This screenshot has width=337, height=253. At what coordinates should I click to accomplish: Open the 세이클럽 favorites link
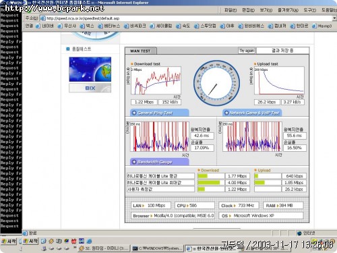[161, 26]
